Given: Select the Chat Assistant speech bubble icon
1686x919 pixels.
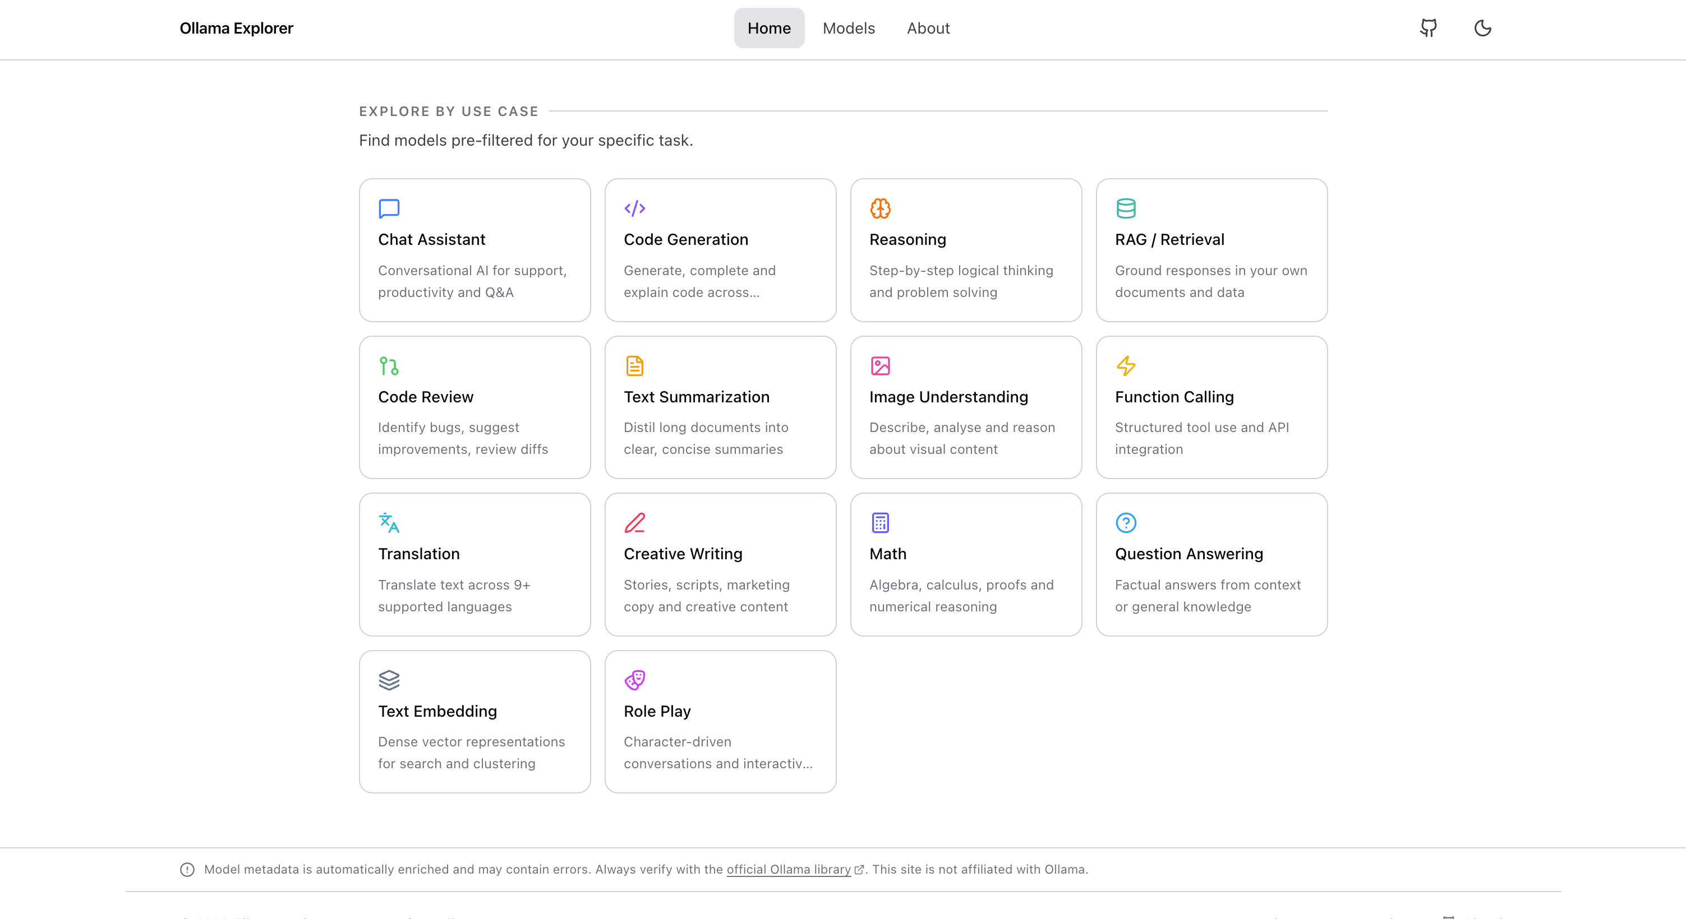Looking at the screenshot, I should [x=389, y=208].
